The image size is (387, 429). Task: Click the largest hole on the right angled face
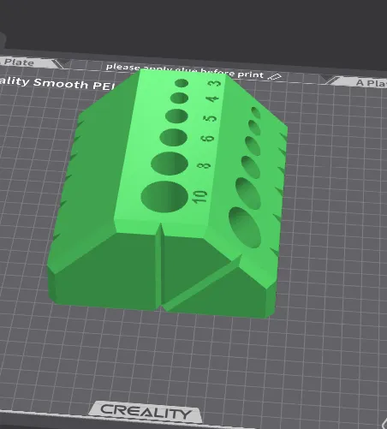245,228
